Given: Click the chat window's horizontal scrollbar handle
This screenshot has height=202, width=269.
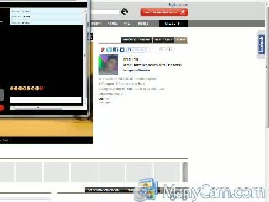Looking at the screenshot, I should click(x=38, y=108).
